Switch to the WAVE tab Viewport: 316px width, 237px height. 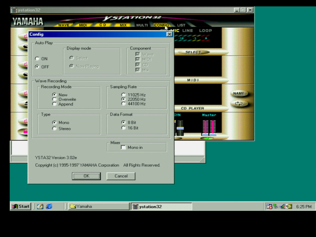[64, 25]
